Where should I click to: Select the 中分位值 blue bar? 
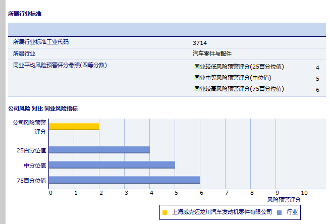coord(112,164)
